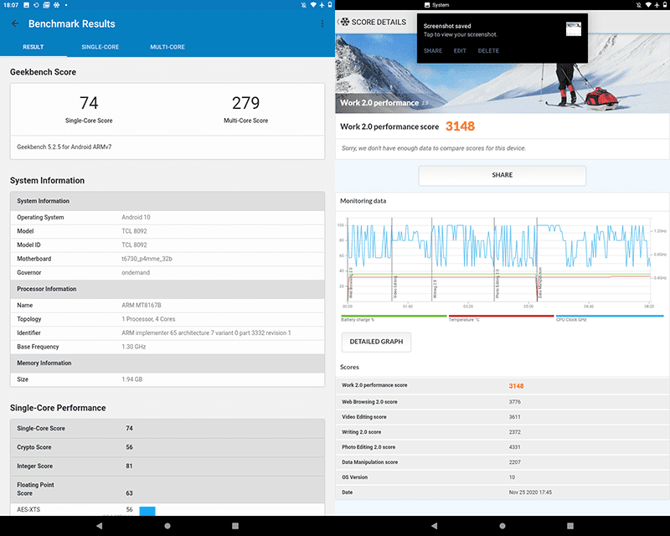
Task: Select the RESULT tab
Action: coord(33,47)
